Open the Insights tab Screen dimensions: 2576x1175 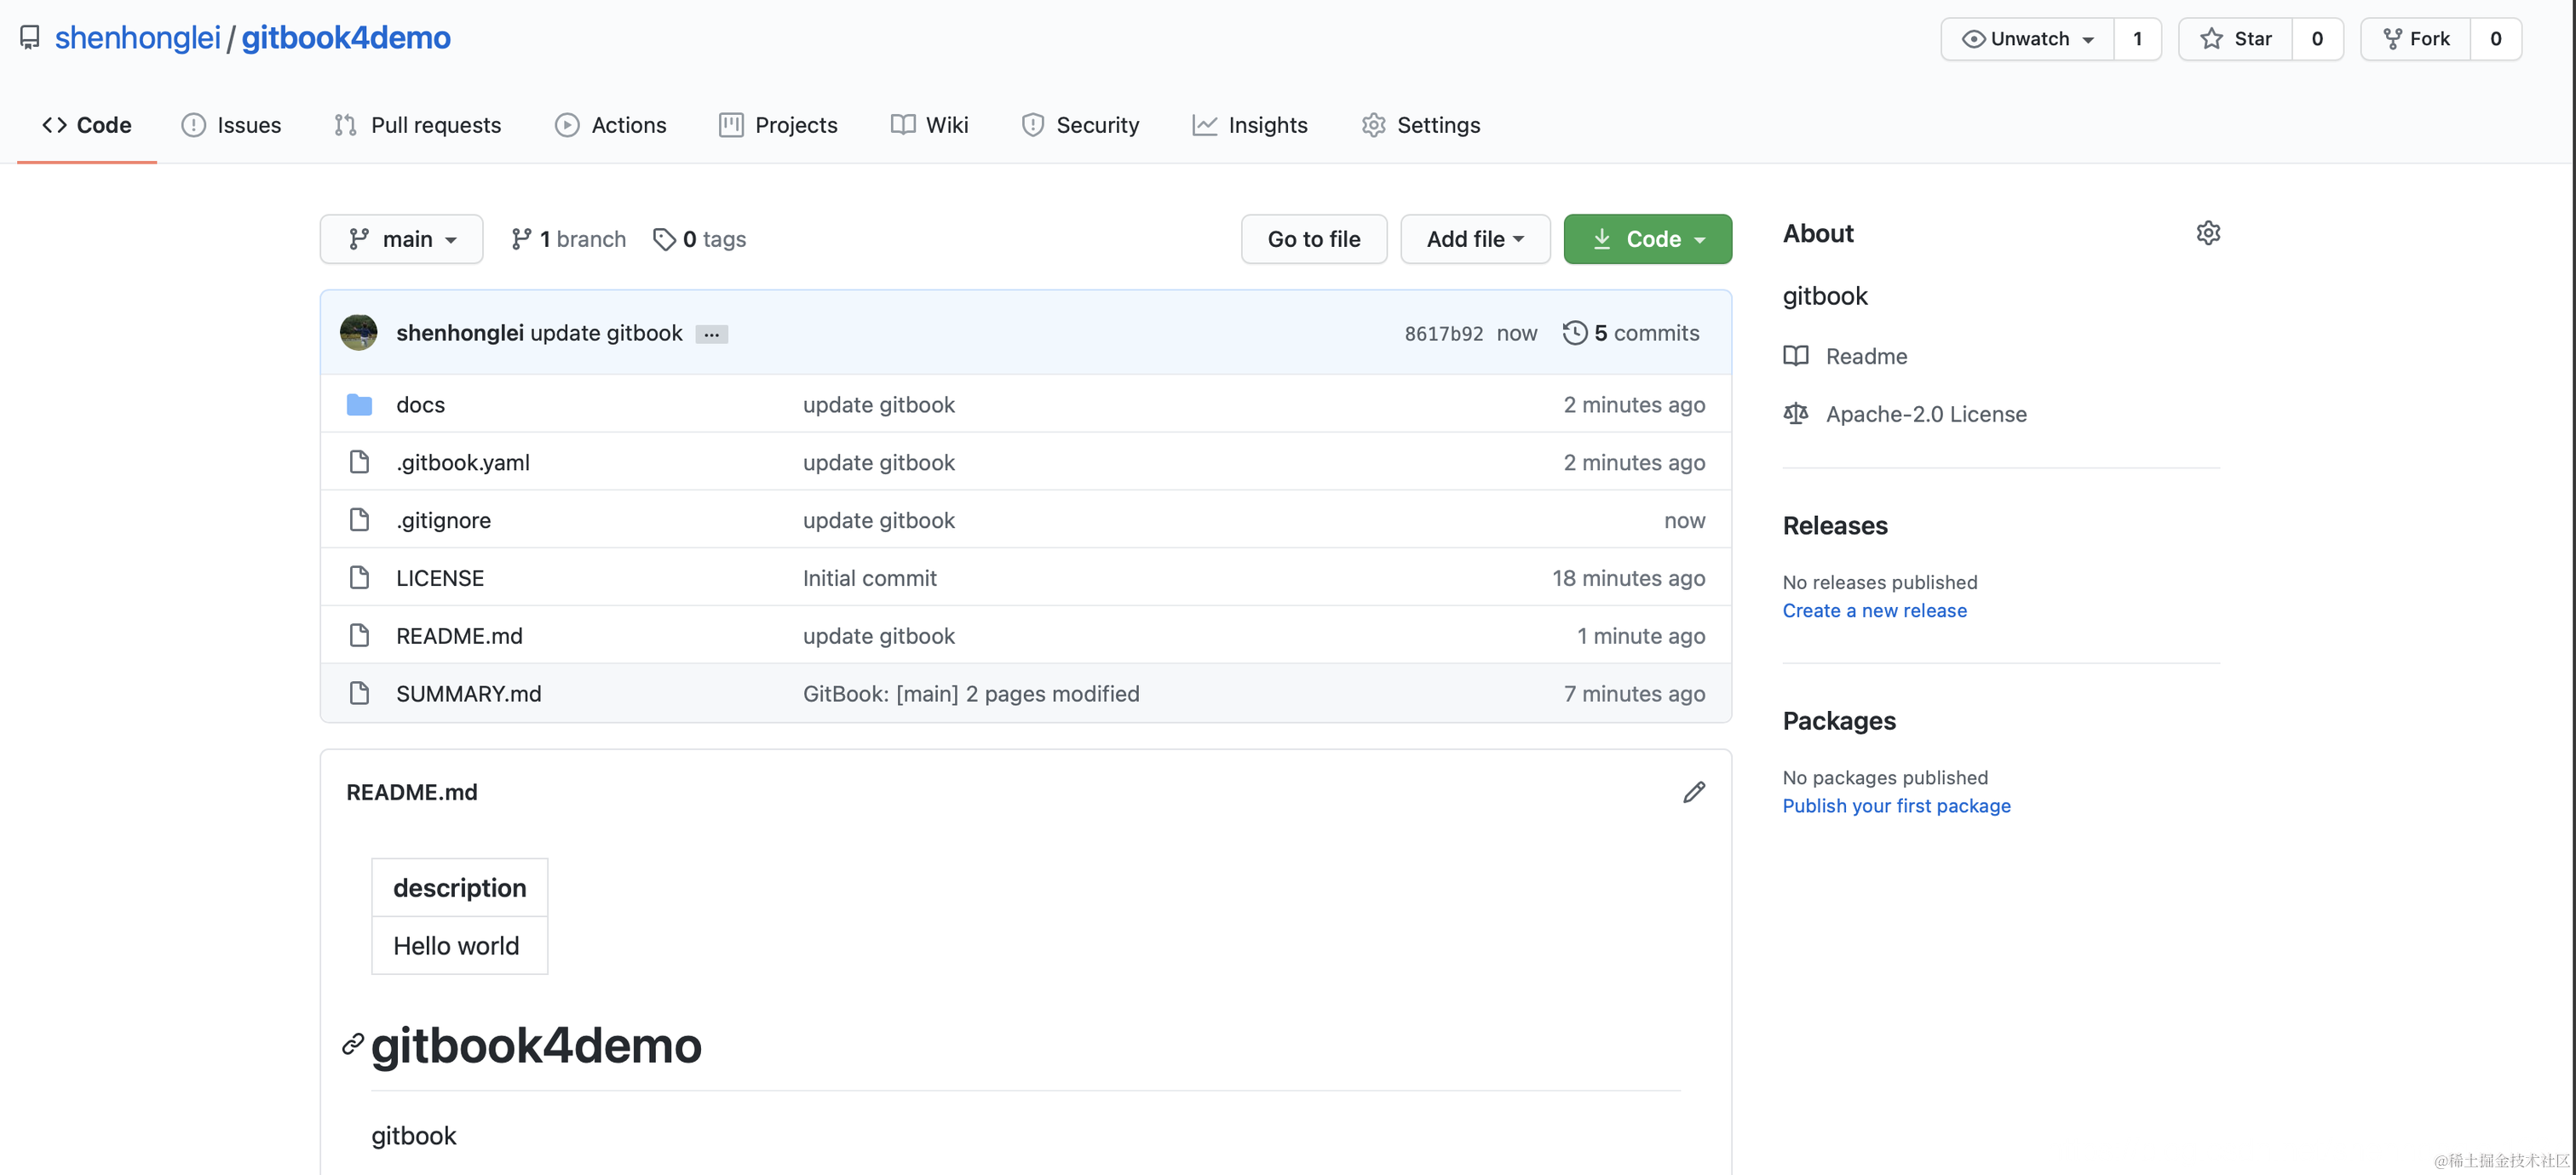(1250, 125)
